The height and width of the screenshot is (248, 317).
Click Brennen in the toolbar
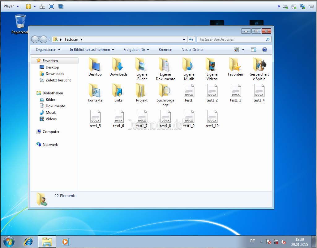[165, 50]
